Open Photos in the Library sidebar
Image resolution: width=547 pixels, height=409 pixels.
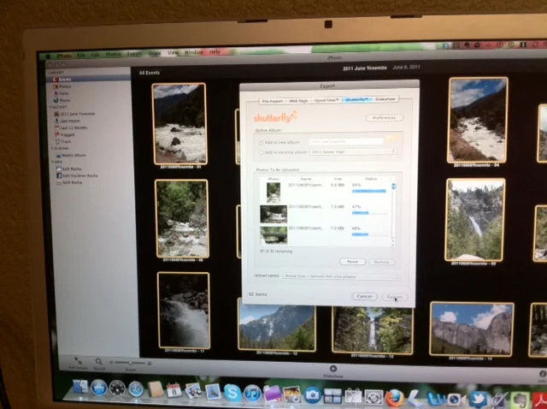pyautogui.click(x=62, y=86)
